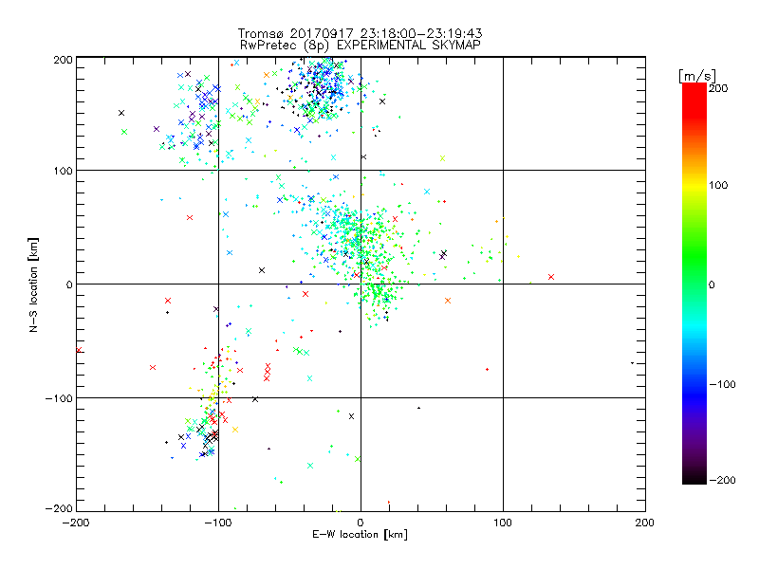Click the orange X marker near E-W 60, N-S -15
759x569 pixels.
tap(448, 301)
